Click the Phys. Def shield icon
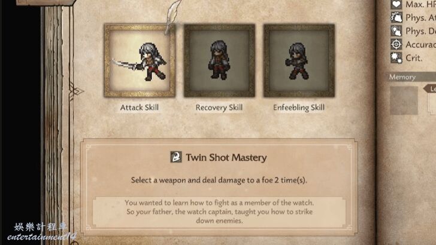Screen dimensions: 436x245 pos(396,31)
